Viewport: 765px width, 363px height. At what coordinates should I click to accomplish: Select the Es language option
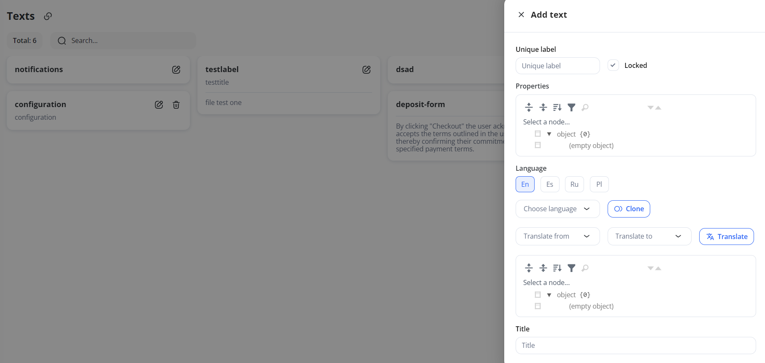549,184
